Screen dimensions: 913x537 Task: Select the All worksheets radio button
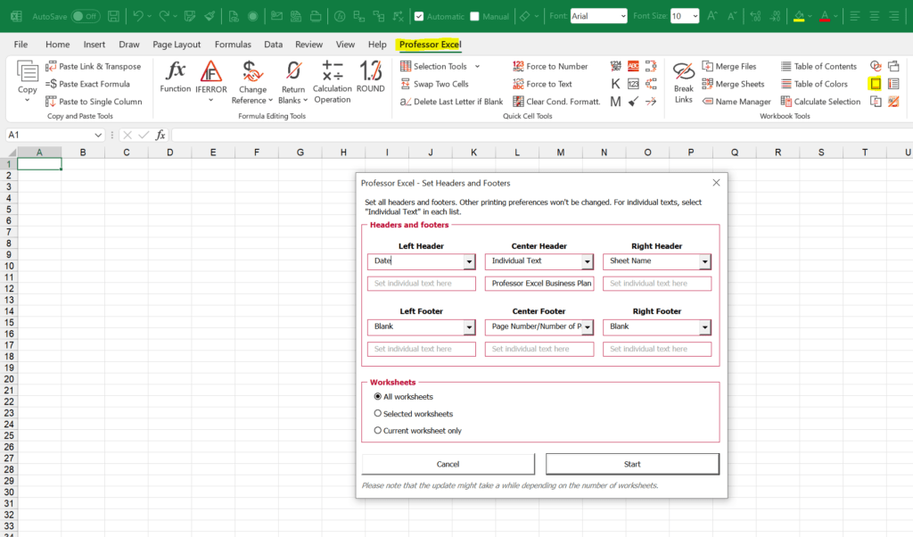point(377,397)
